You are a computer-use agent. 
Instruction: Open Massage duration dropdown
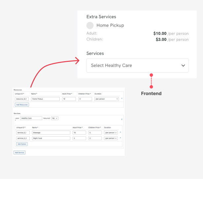point(111,133)
